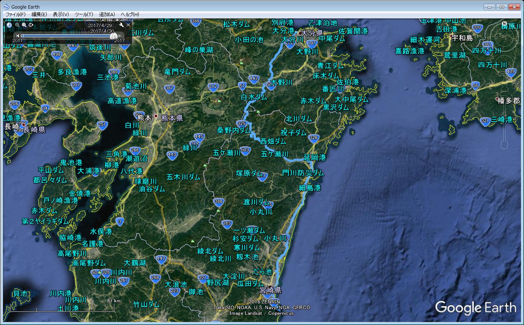This screenshot has width=524, height=325.
Task: Step back to the timeline start
Action: click(17, 36)
